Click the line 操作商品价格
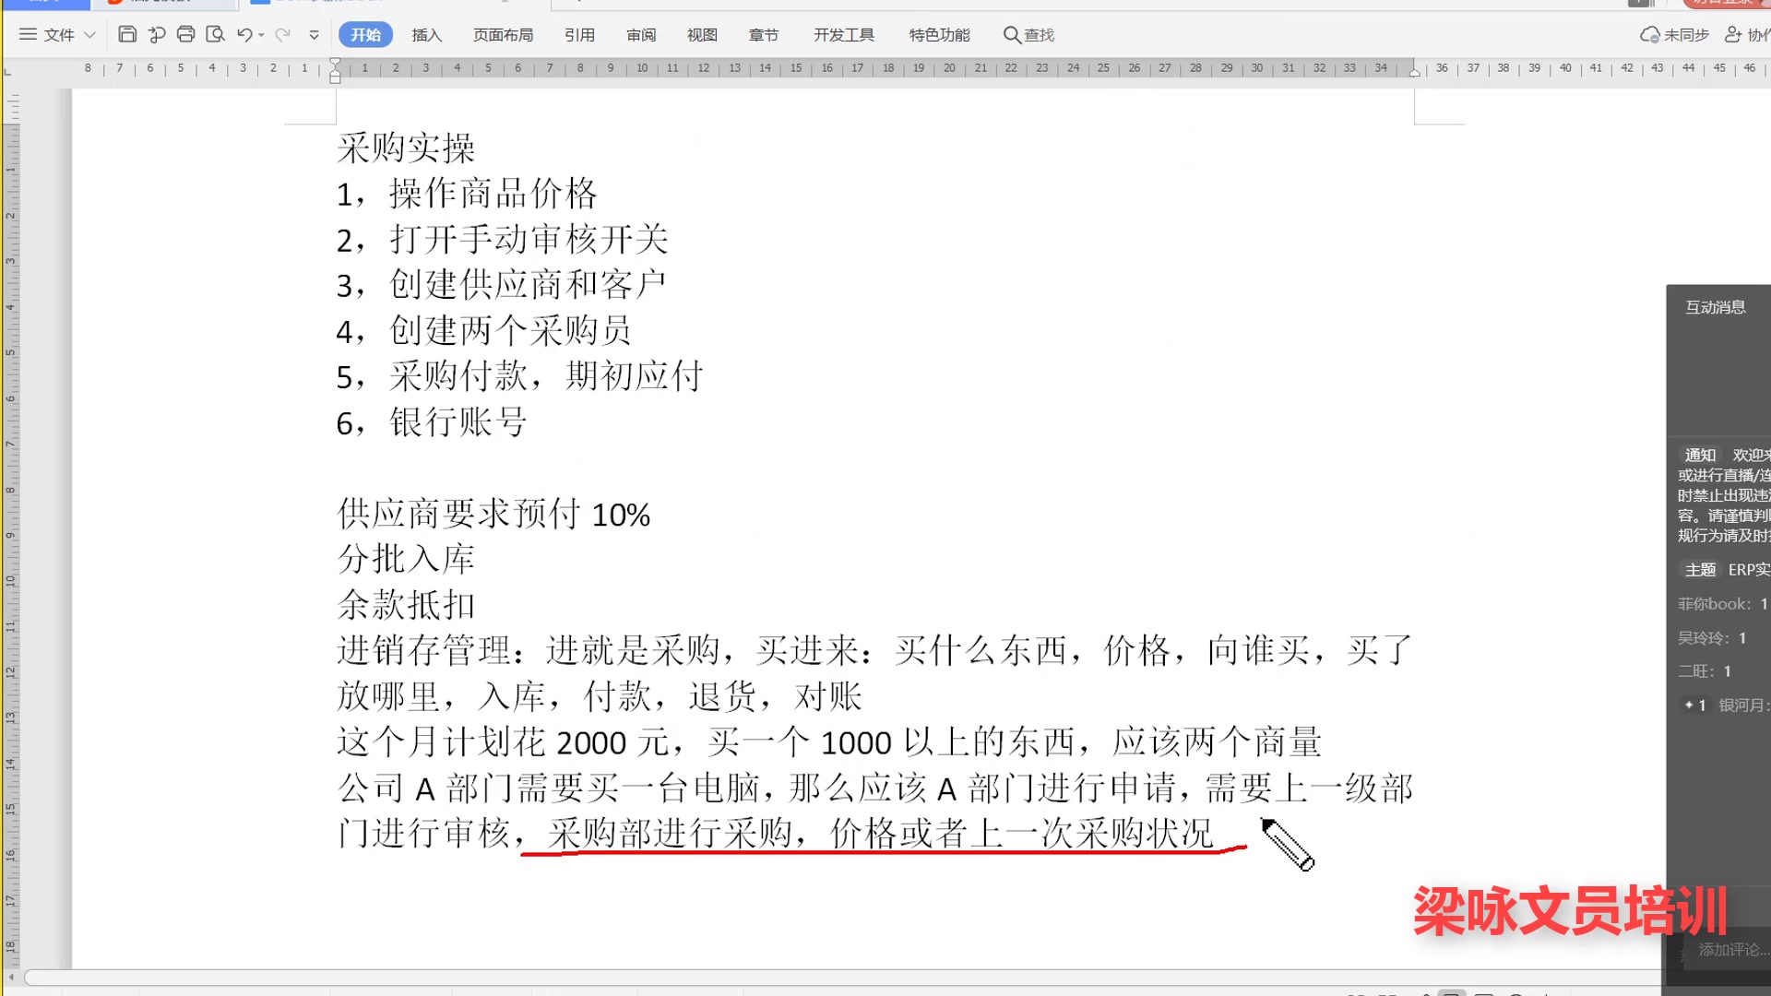The image size is (1771, 996). [x=467, y=194]
